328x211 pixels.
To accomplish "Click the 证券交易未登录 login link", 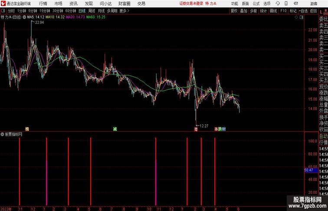I will click(x=191, y=3).
